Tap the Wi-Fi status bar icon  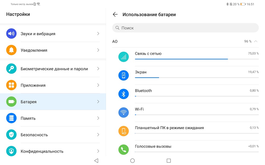[x=38, y=4]
